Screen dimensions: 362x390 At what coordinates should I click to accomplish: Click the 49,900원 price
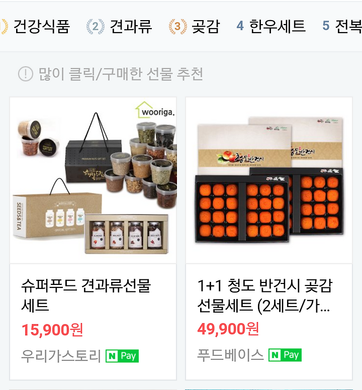pos(228,329)
